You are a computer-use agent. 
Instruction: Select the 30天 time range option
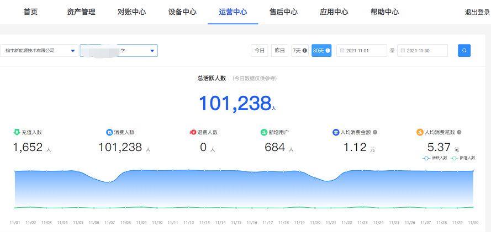(x=321, y=51)
